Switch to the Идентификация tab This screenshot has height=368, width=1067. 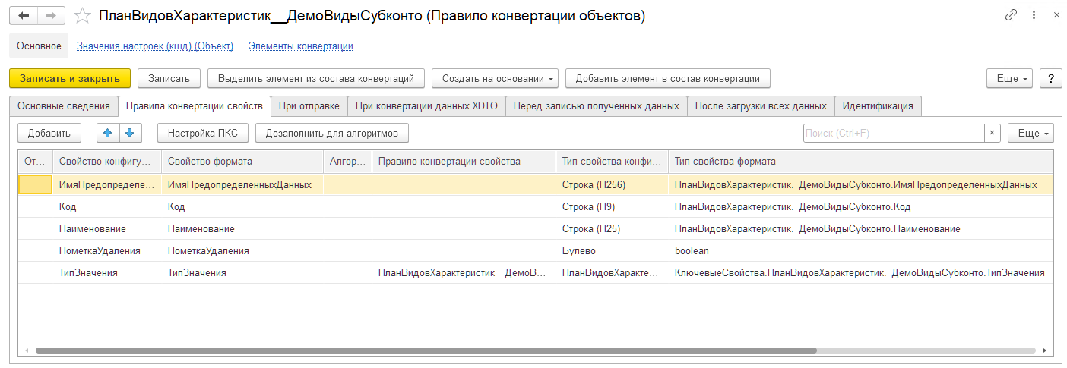[879, 106]
